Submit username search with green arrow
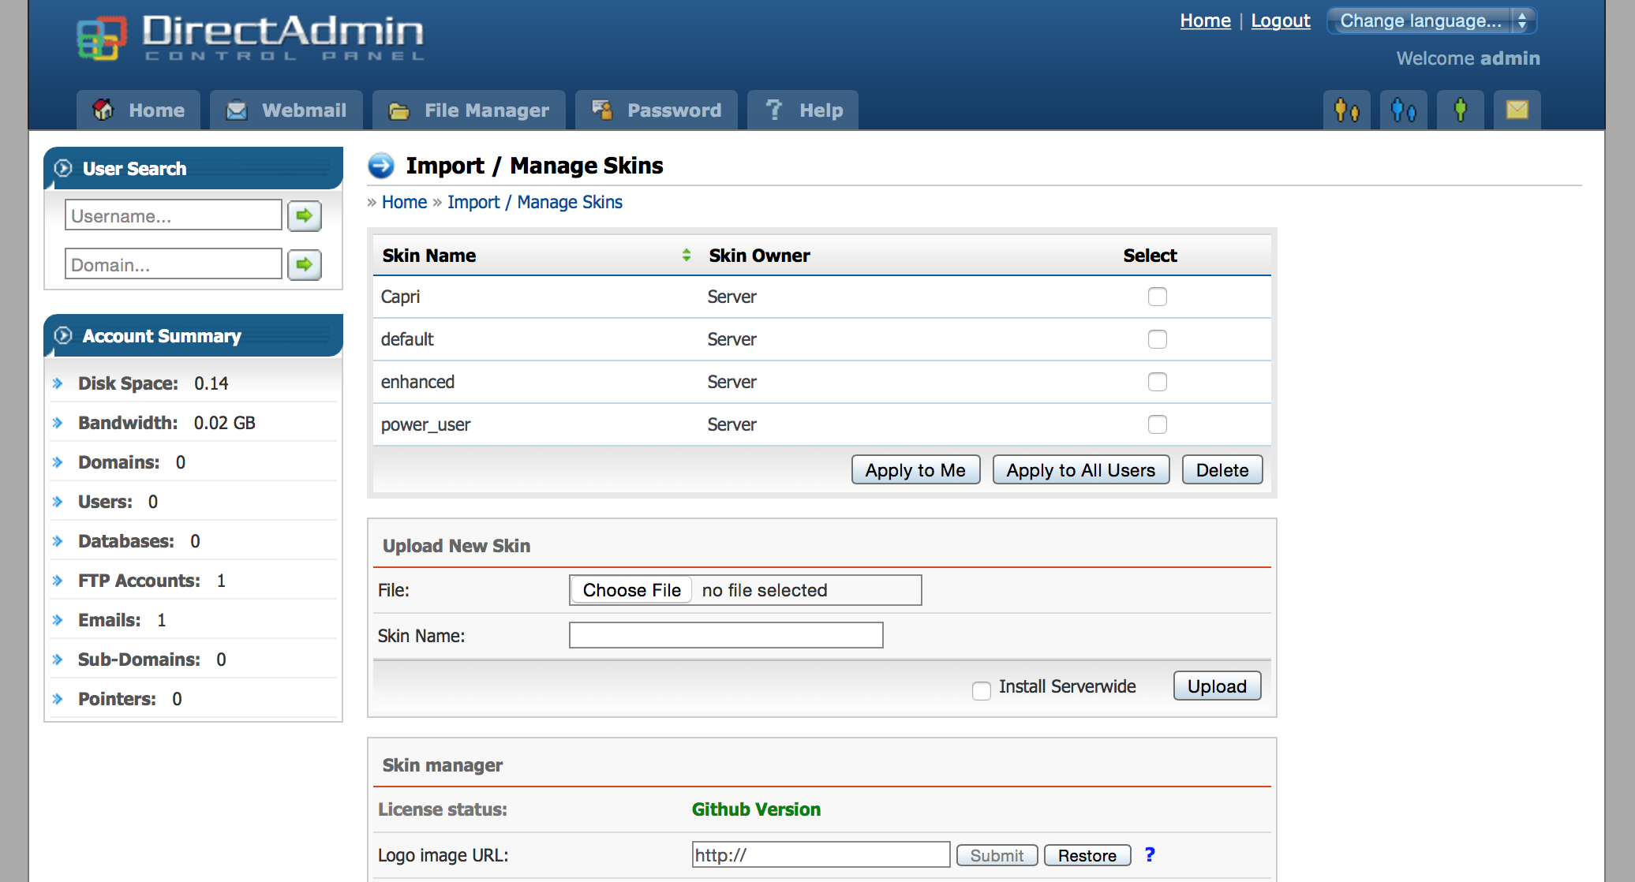The width and height of the screenshot is (1635, 882). click(x=305, y=215)
